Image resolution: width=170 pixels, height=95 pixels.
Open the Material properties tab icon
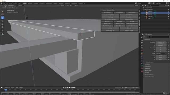[x=142, y=68]
